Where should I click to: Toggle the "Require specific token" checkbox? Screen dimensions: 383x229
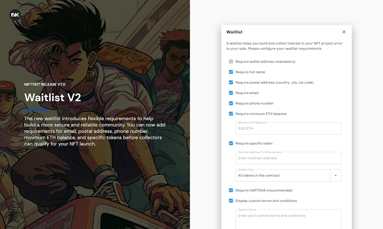pos(231,143)
